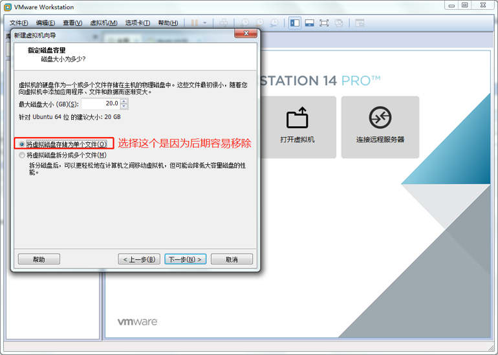Screen dimensions: 498x355
Task: Click the VMware Workstation title bar icon
Action: pyautogui.click(x=8, y=7)
